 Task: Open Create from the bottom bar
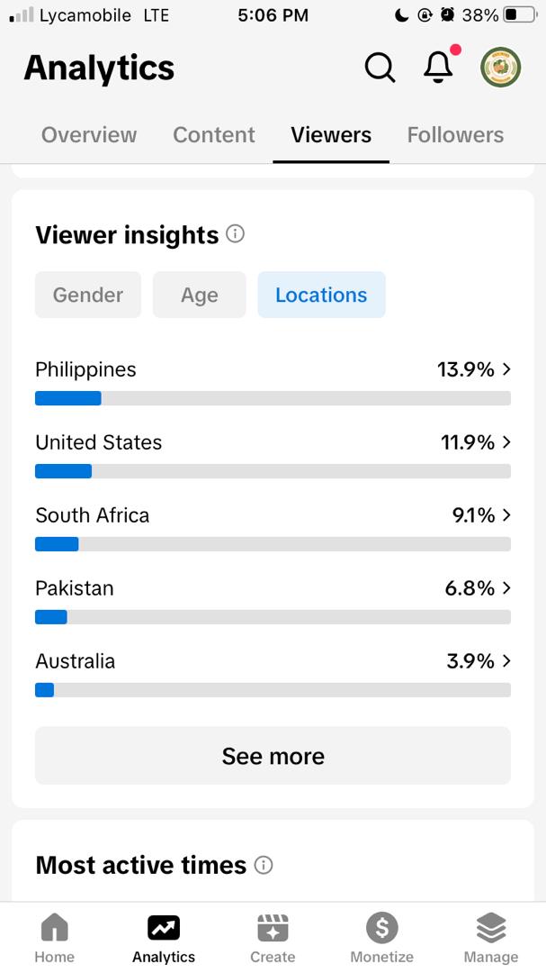point(273,938)
